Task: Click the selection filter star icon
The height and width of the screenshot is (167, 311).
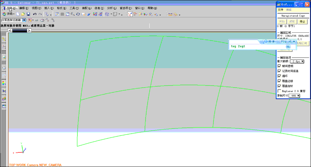Action: point(30,20)
